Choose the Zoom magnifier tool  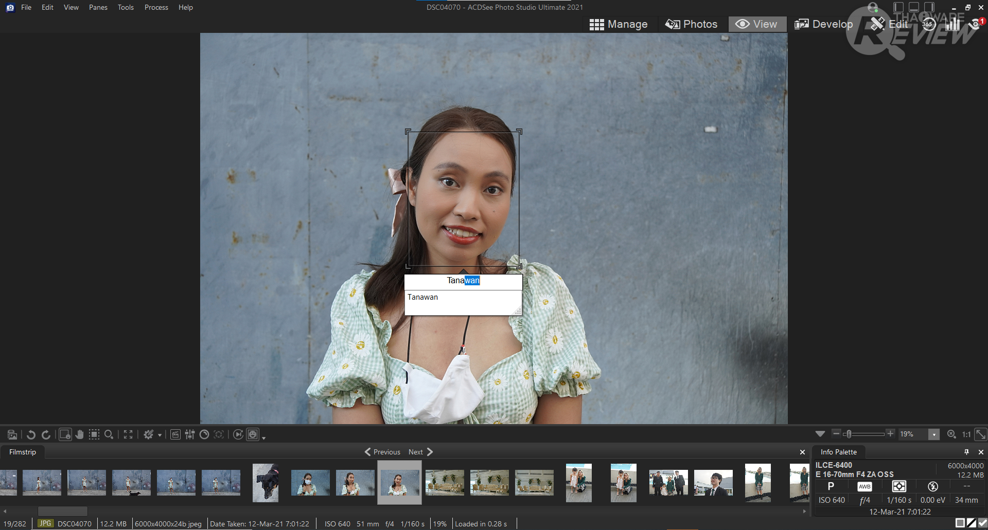click(x=109, y=435)
